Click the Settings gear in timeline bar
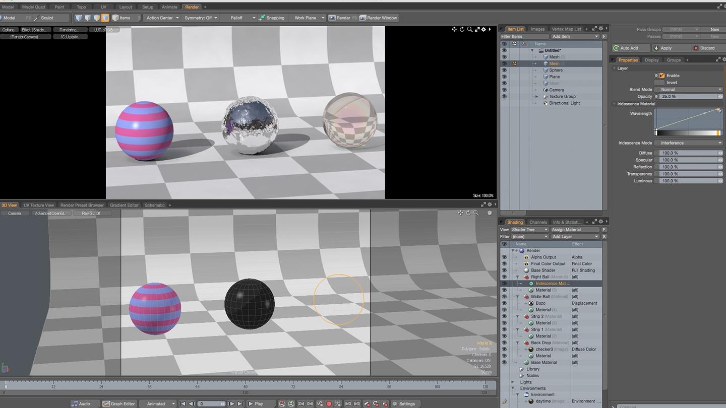Screen dimensions: 726x408 (396, 403)
